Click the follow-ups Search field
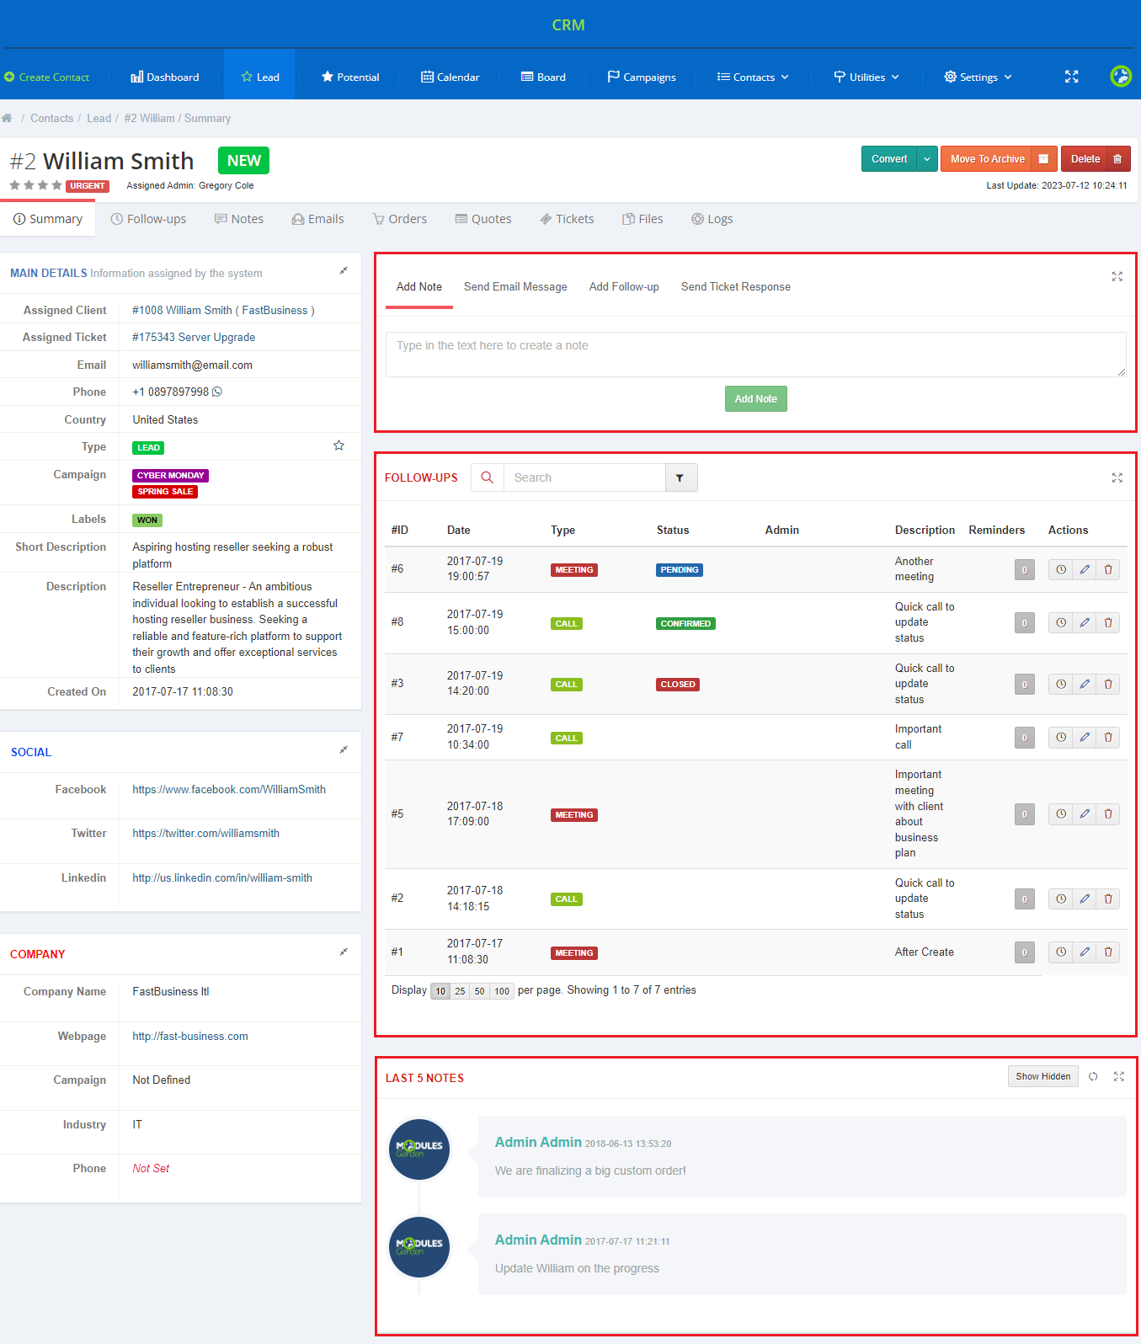Screen dimensions: 1141x1344 [x=584, y=477]
